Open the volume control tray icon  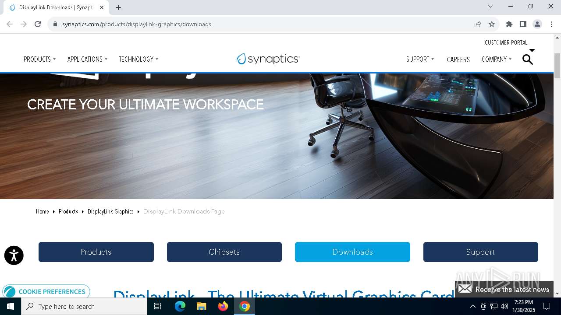pyautogui.click(x=504, y=306)
